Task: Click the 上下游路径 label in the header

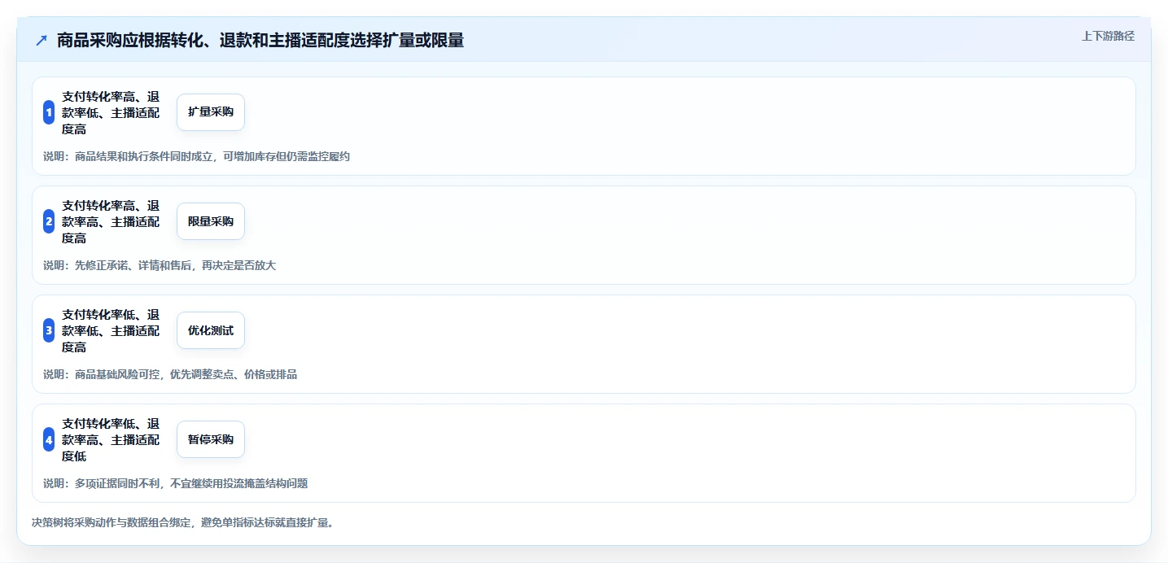Action: (1108, 36)
